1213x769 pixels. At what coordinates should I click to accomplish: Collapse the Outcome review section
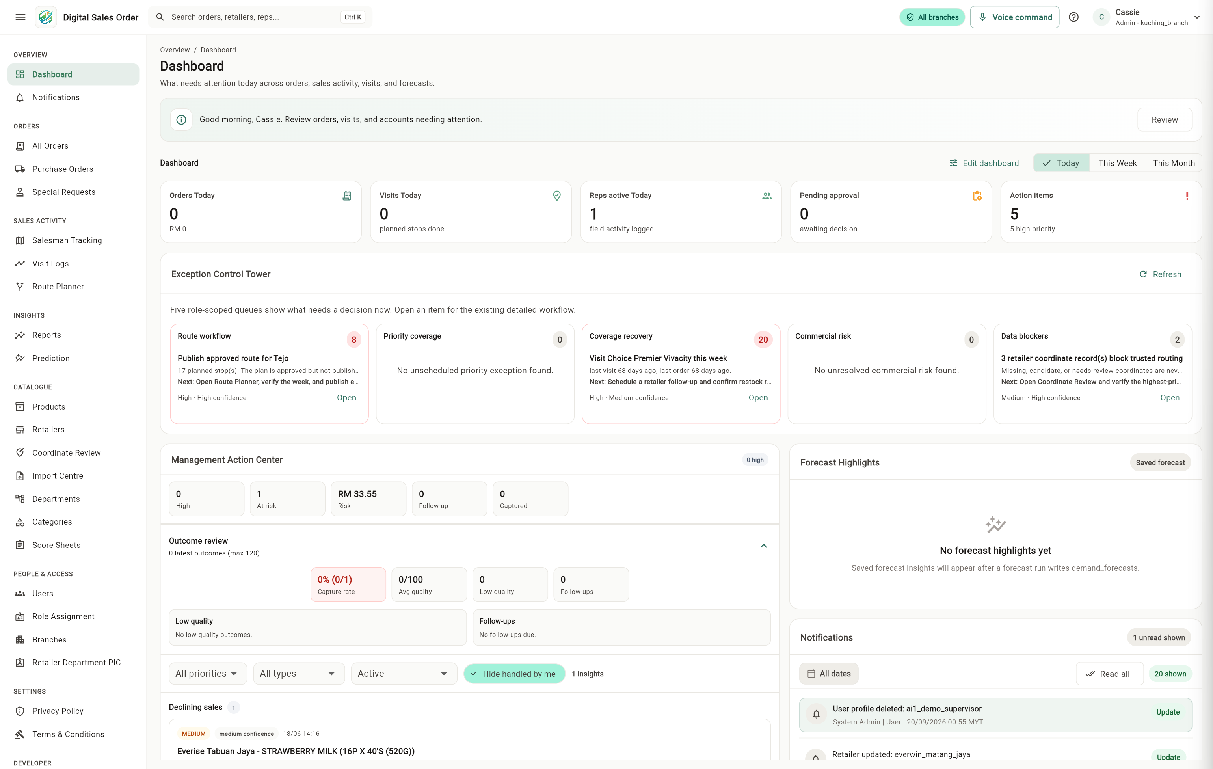764,546
